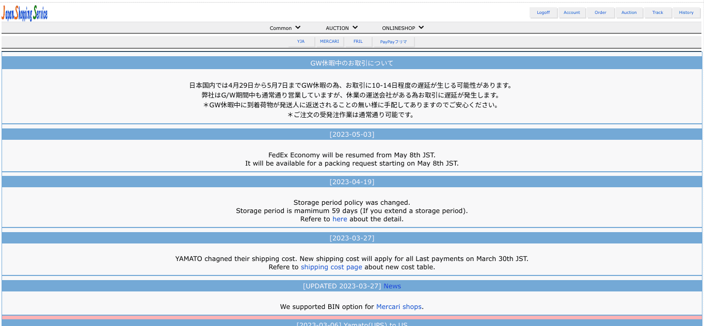This screenshot has height=326, width=704.
Task: Click the [2023-05-03] news header
Action: pyautogui.click(x=352, y=134)
